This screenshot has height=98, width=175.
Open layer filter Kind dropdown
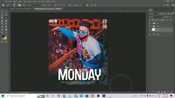154,14
